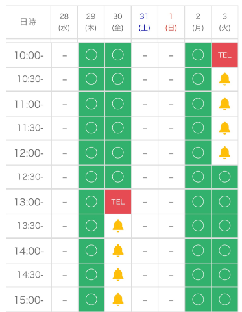Viewport: 242px width, 312px height.
Task: Pick the Monday 2nd 13:00 available slot
Action: tap(198, 201)
